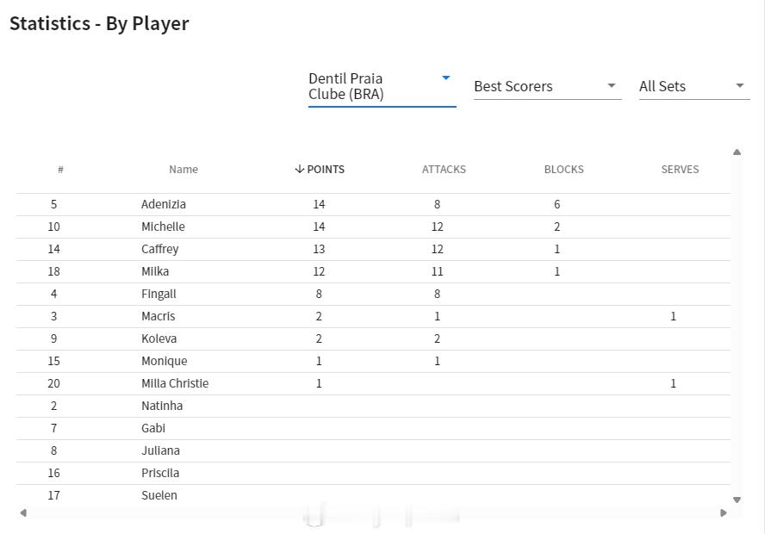Viewport: 765px width, 534px height.
Task: Select the Natinha player row
Action: tap(162, 407)
